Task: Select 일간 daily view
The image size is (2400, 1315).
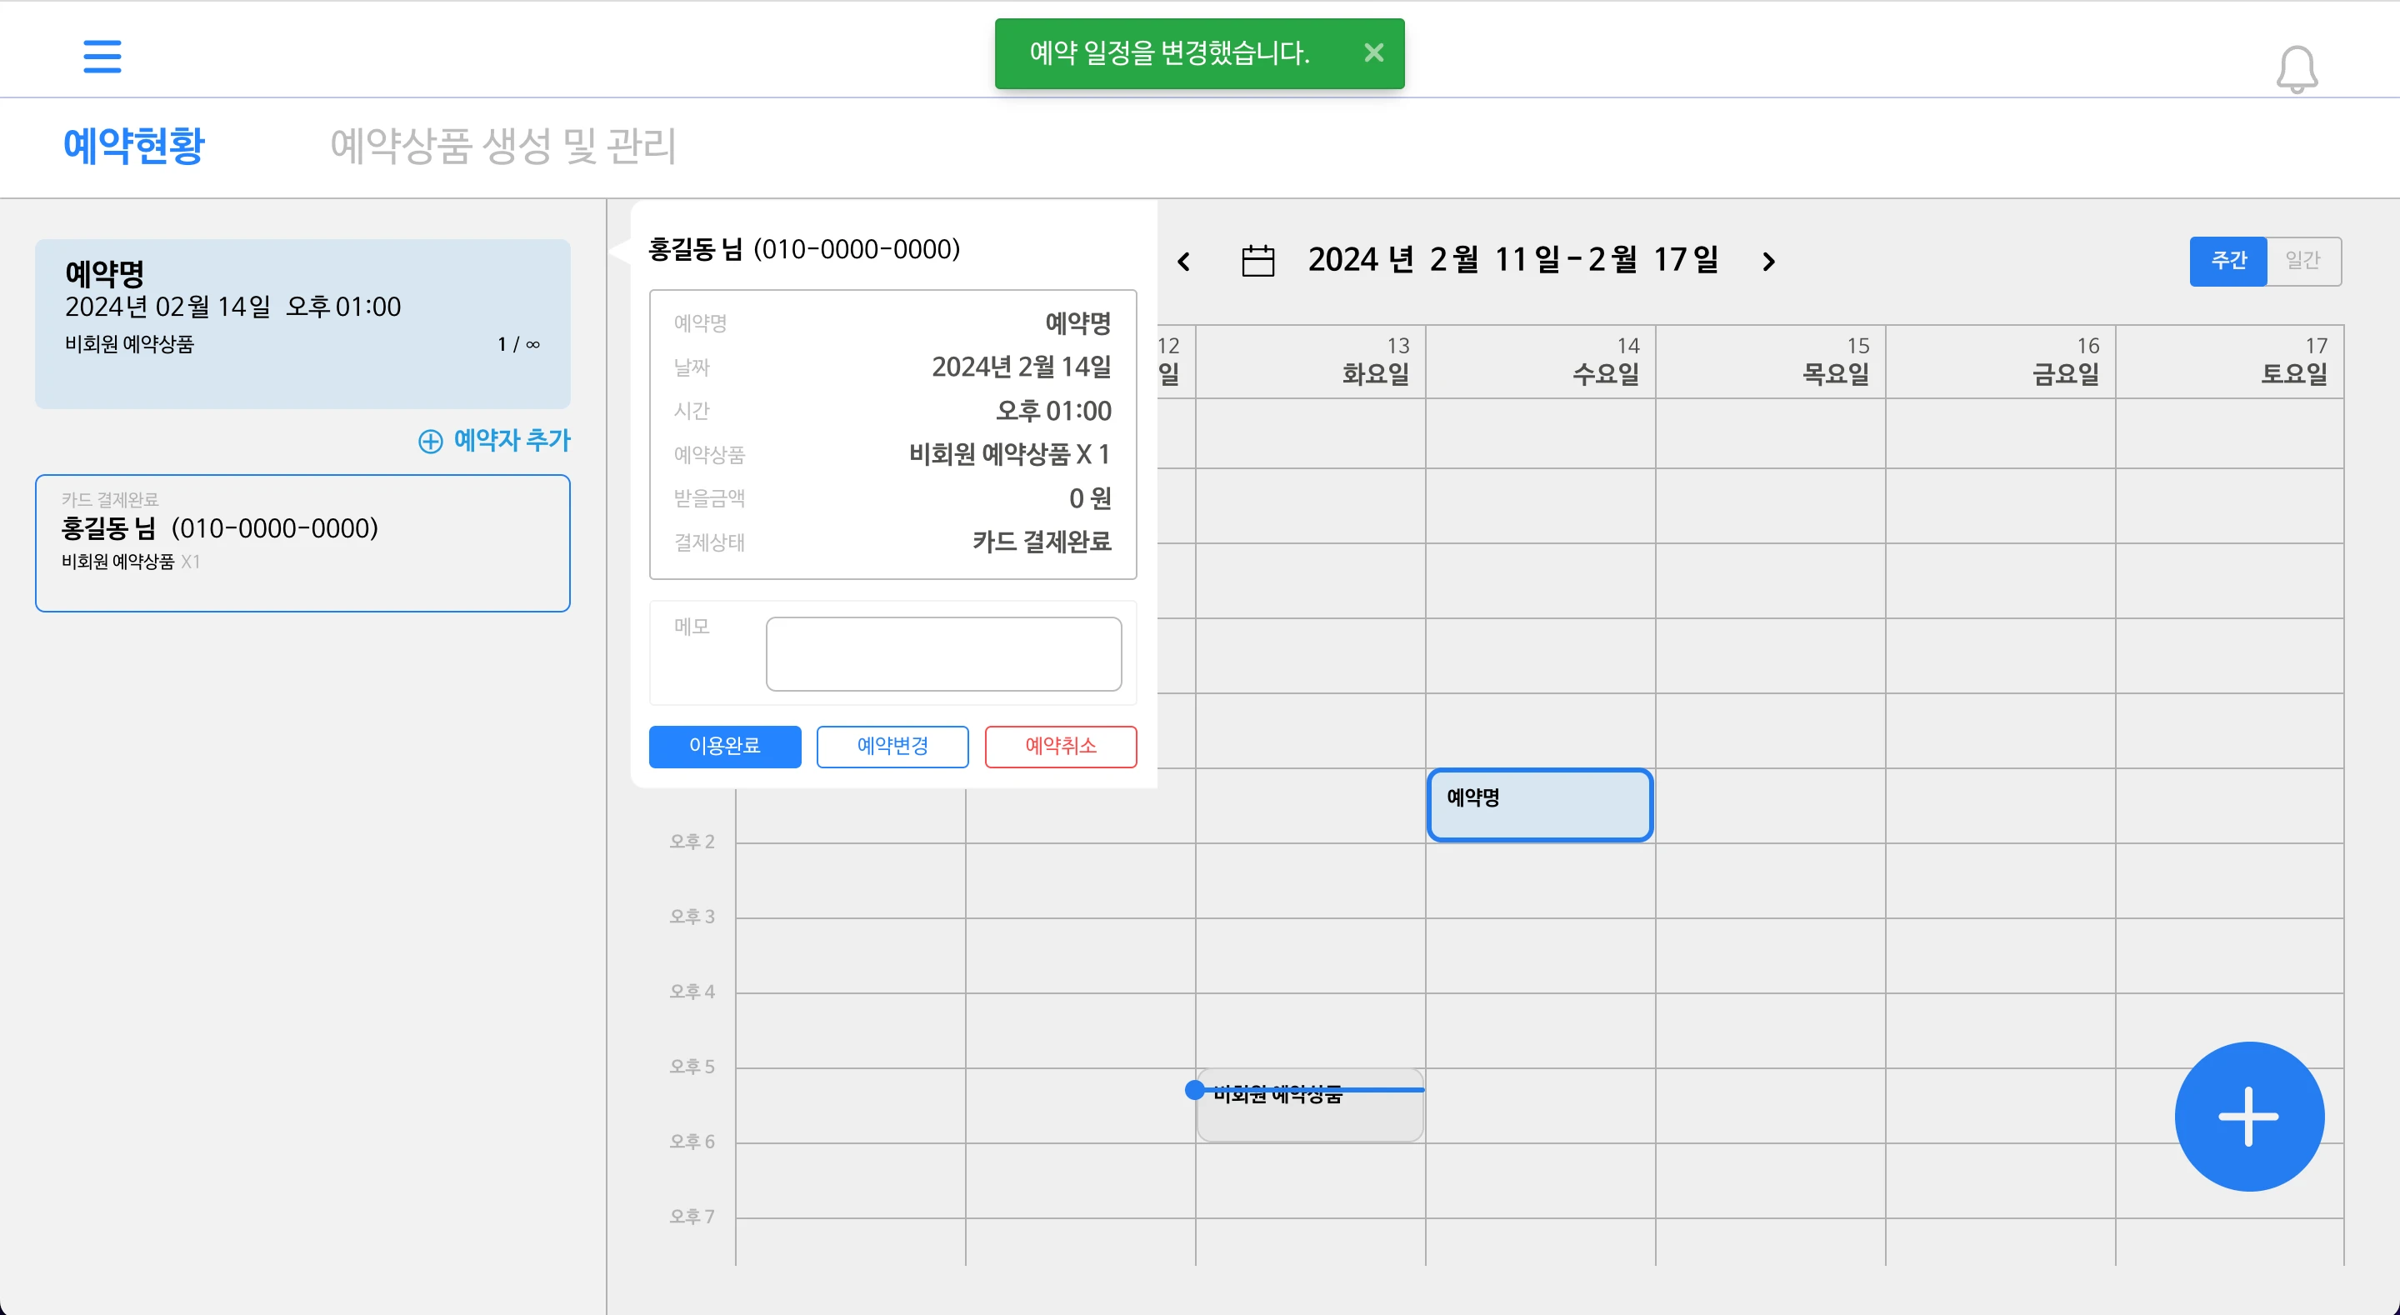Action: (x=2303, y=261)
